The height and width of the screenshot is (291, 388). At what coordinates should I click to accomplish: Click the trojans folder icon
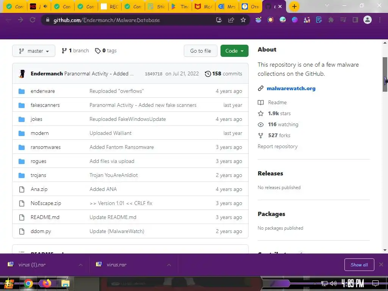(x=22, y=175)
